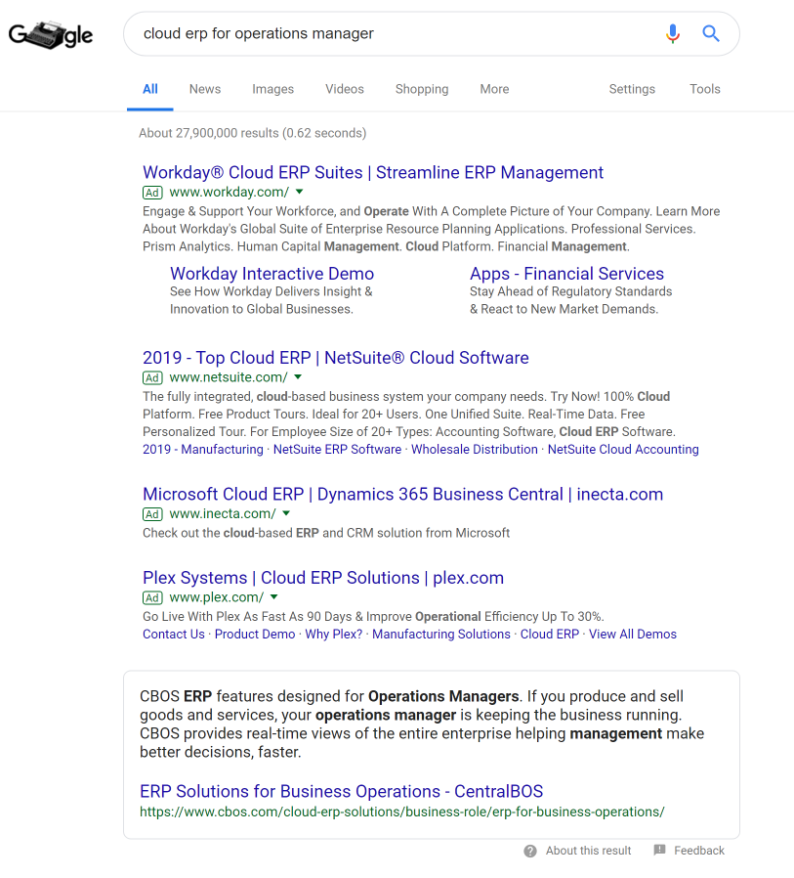This screenshot has height=878, width=794.
Task: Open Workday Cloud ERP Suites ad link
Action: coord(373,173)
